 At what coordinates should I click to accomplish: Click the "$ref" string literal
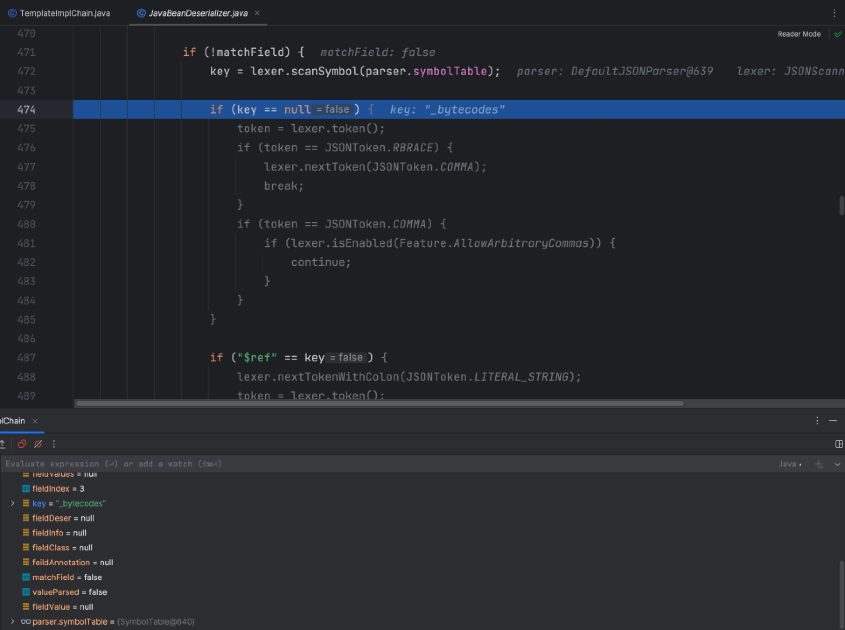tap(257, 358)
